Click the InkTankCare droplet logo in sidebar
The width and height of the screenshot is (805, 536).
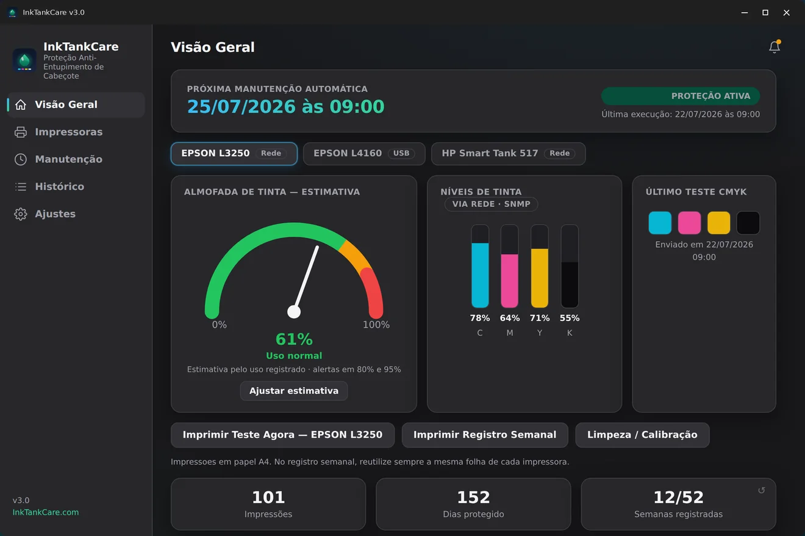(24, 60)
